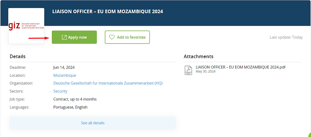
Task: Click the Last update: Today text
Action: point(286,37)
